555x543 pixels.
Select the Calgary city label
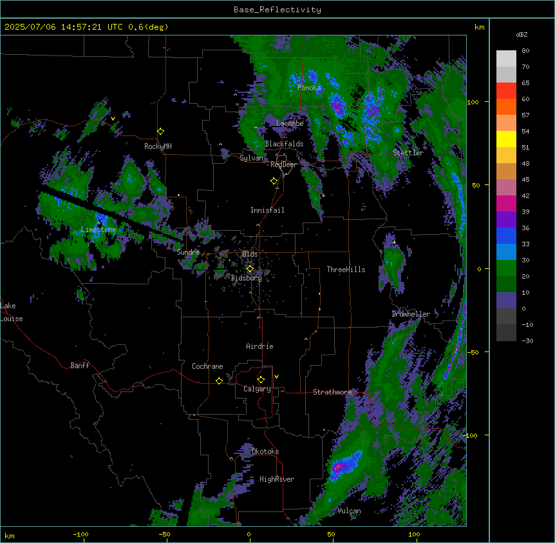[x=257, y=389]
